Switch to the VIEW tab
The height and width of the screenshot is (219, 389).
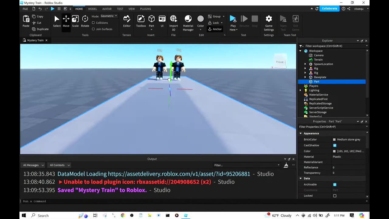point(132,9)
